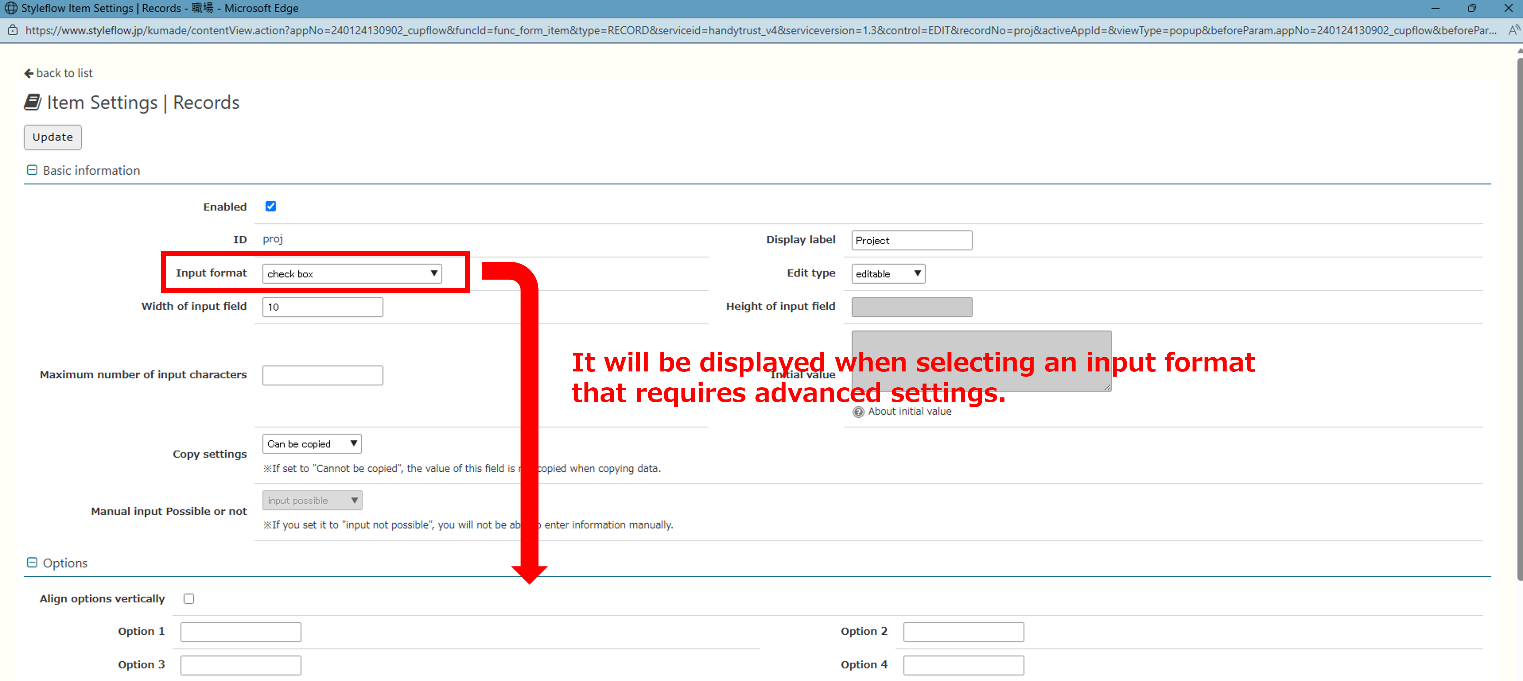Viewport: 1523px width, 681px height.
Task: Click the Display label field
Action: pyautogui.click(x=912, y=240)
